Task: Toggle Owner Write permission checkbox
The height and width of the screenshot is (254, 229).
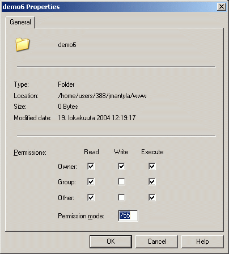Action: [x=121, y=166]
